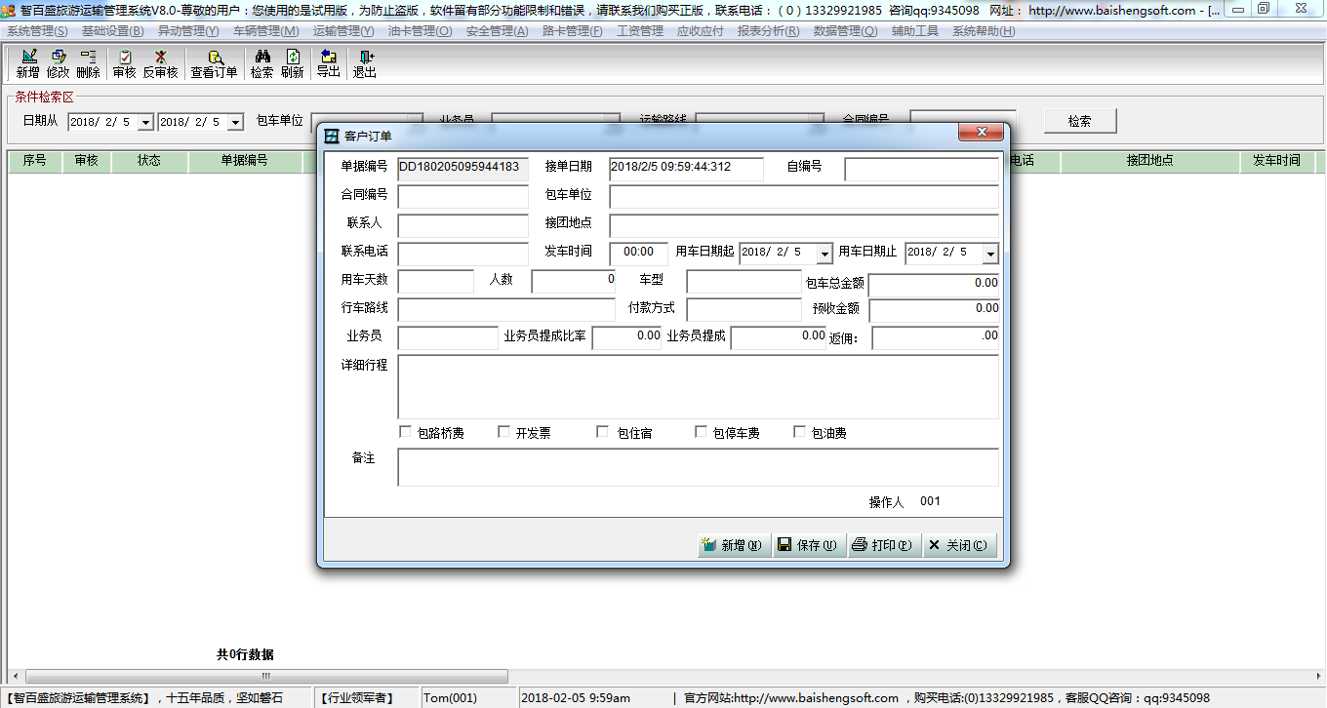Click the horizontal scrollbar thumb at the bottom

click(266, 676)
